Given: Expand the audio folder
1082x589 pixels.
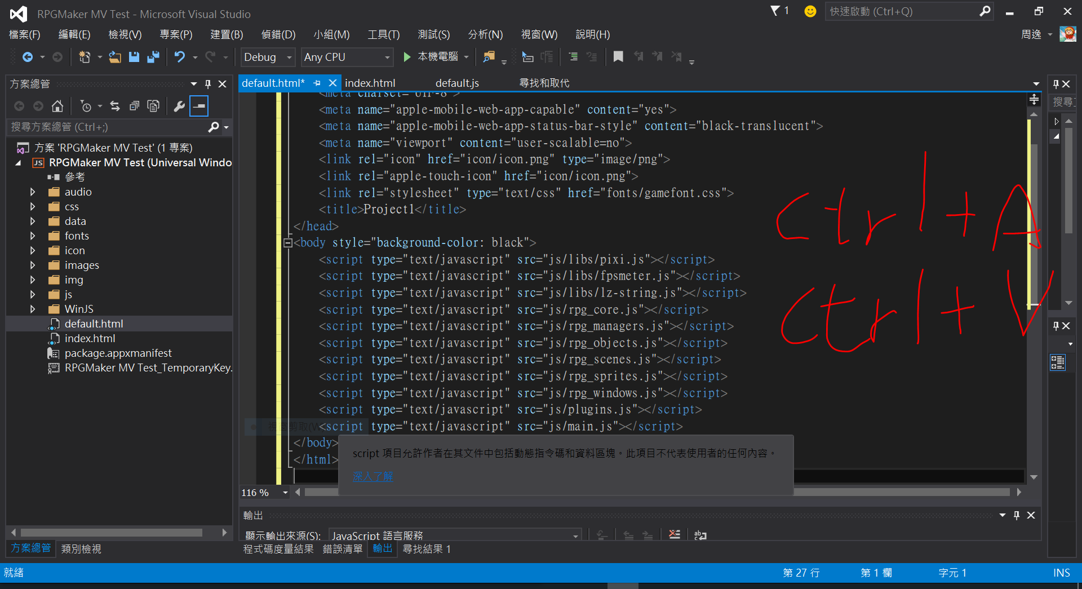Looking at the screenshot, I should coord(33,192).
